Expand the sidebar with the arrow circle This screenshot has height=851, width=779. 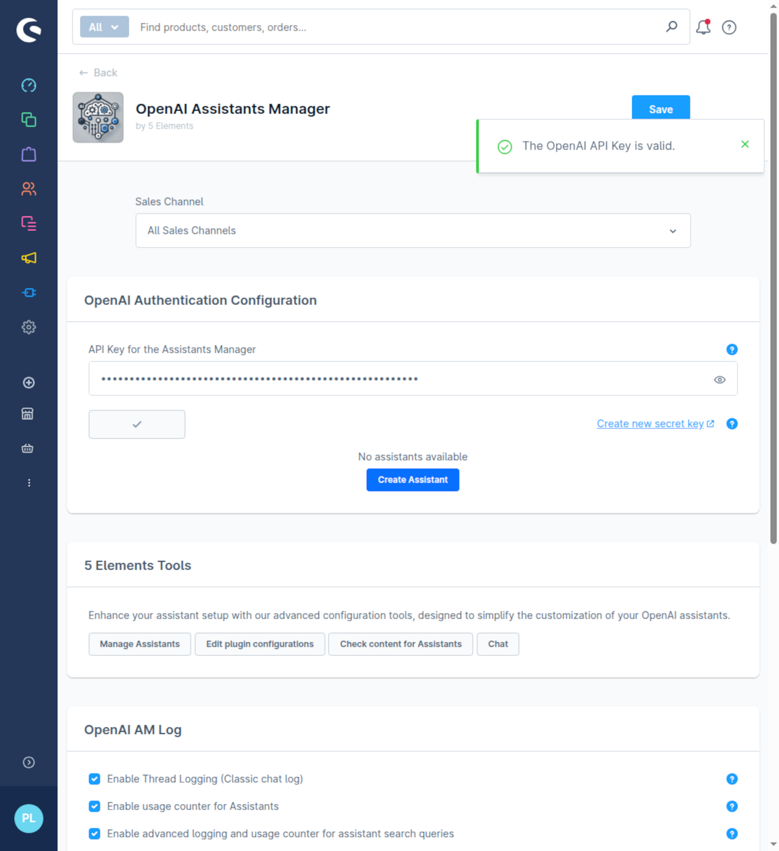click(29, 762)
